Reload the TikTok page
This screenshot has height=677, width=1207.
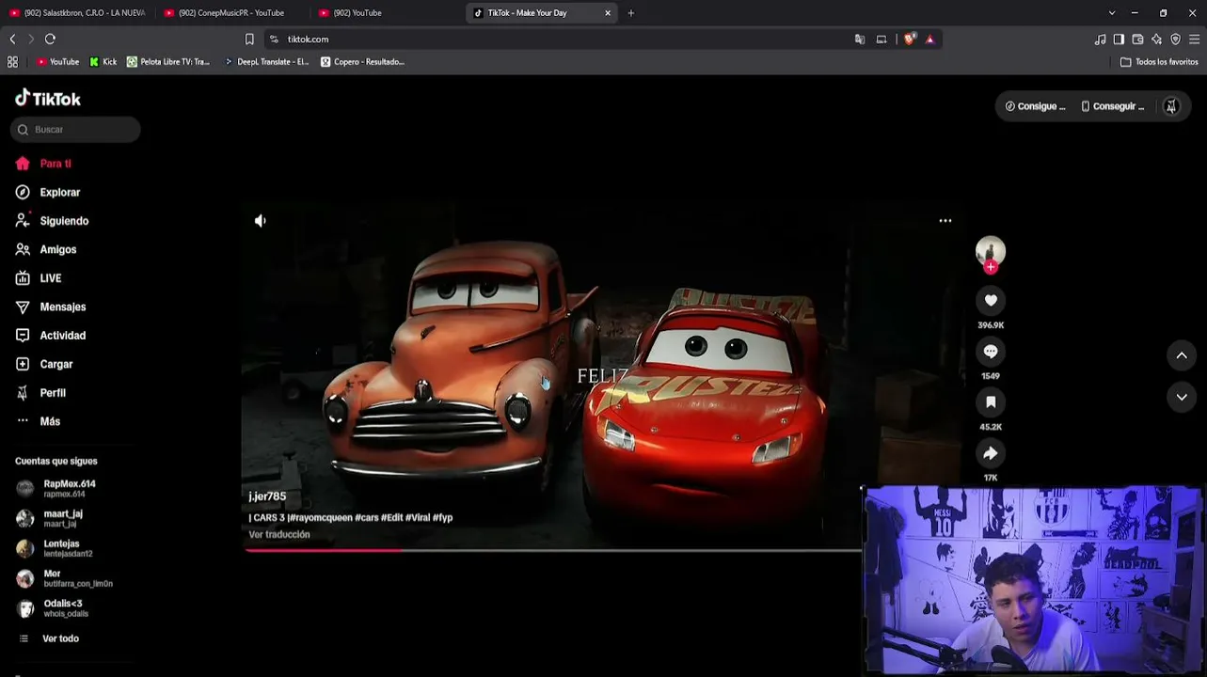tap(50, 39)
